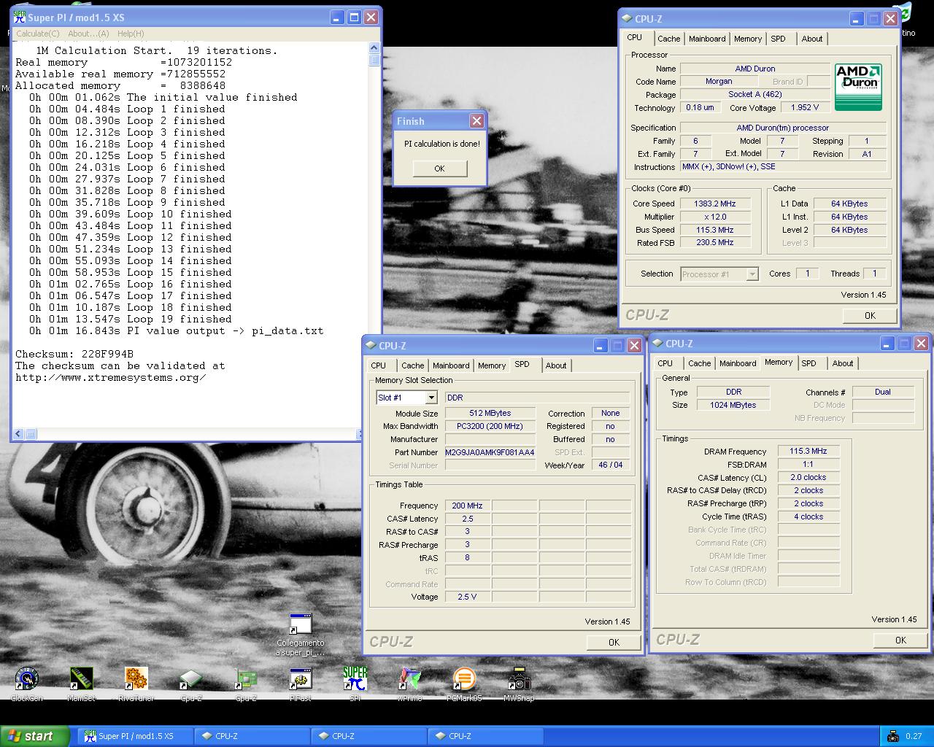Launch Gpu-Z from the desktop
934x747 pixels.
point(246,684)
